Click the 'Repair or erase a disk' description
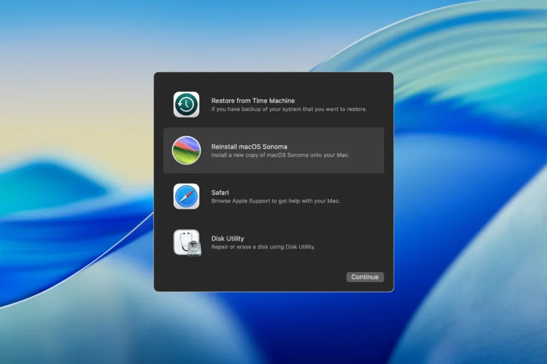The image size is (547, 364). coord(263,247)
